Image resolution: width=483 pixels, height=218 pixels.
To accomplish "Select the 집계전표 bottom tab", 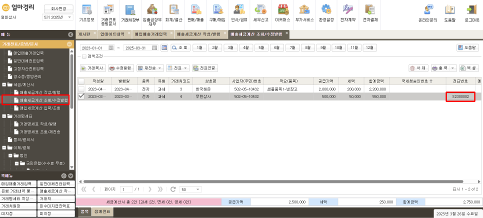I will pyautogui.click(x=102, y=212).
